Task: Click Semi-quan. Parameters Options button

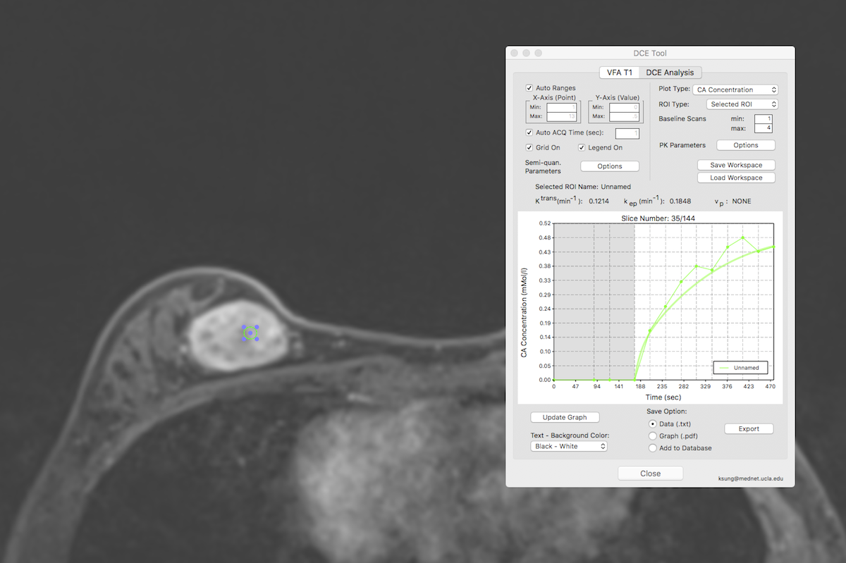Action: point(609,166)
